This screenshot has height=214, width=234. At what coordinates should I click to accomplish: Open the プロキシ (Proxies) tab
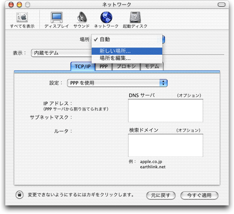point(126,66)
